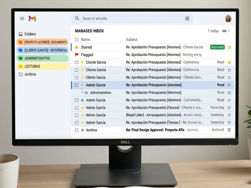Screen dimensions: 251x188
Task: Click the gold star in Starred row
Action: (x=77, y=47)
